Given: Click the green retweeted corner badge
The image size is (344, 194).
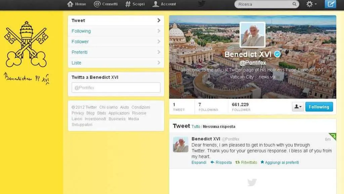Looking at the screenshot, I should point(333,136).
